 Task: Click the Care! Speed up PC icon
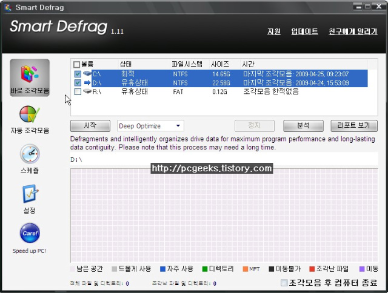[x=30, y=233]
